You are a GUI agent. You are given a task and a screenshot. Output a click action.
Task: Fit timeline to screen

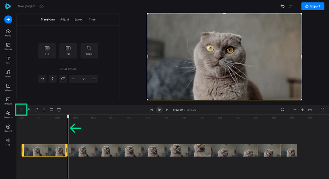pyautogui.click(x=310, y=110)
